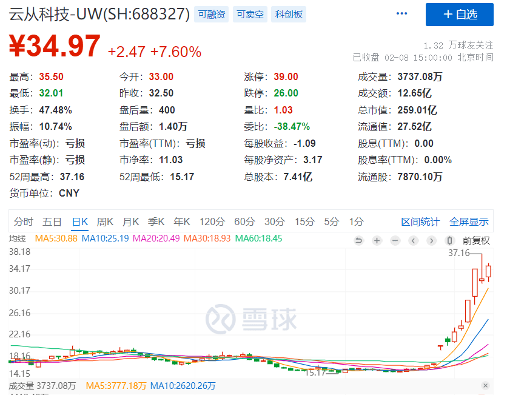This screenshot has width=507, height=395.
Task: Click the 科创板 tag
Action: click(289, 15)
